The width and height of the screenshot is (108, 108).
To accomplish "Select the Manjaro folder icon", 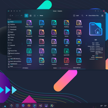I will coord(29,51).
